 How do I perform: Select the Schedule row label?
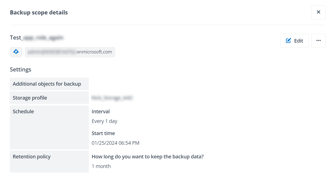coord(23,111)
